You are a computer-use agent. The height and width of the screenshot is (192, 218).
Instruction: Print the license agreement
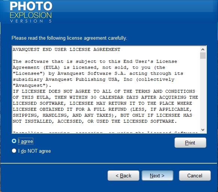tap(190, 143)
